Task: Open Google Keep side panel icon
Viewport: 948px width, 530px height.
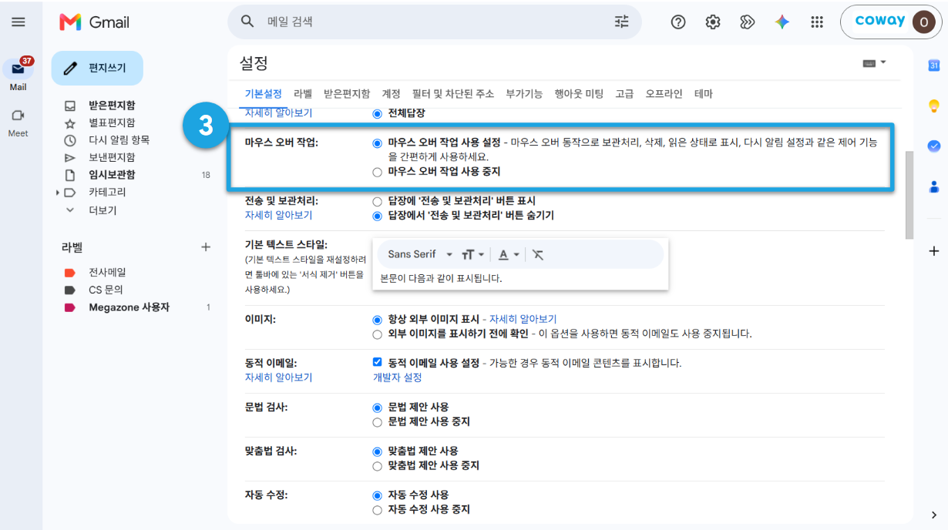Action: pos(934,106)
